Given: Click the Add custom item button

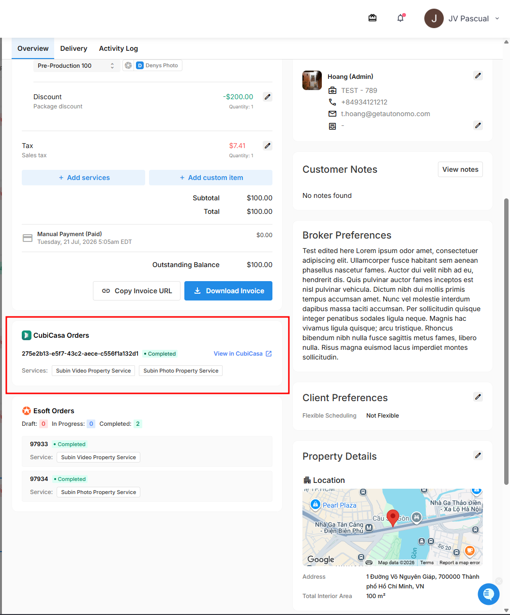Looking at the screenshot, I should 210,178.
